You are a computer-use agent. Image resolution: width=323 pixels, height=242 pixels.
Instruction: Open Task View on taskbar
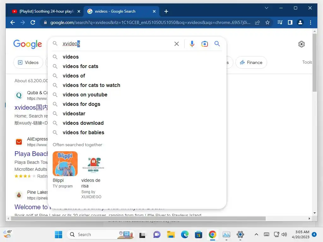(x=142, y=234)
